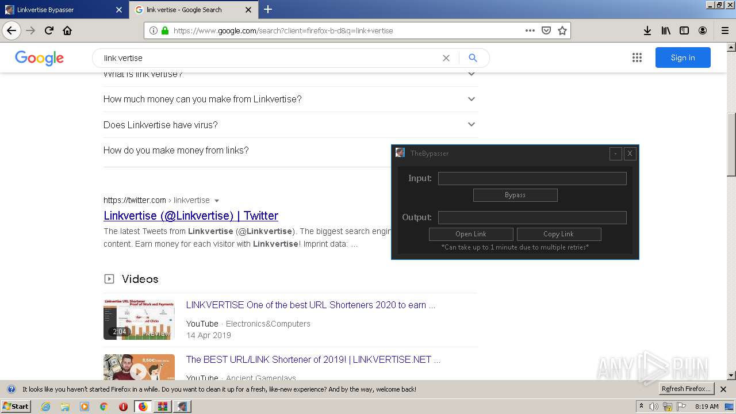Viewport: 736px width, 414px height.
Task: Show site information for google.com
Action: click(153, 30)
